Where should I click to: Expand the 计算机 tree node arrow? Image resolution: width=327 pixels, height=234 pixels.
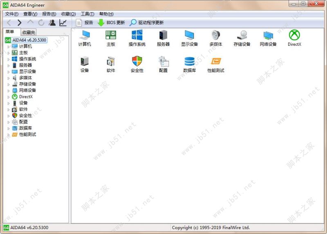pos(8,47)
